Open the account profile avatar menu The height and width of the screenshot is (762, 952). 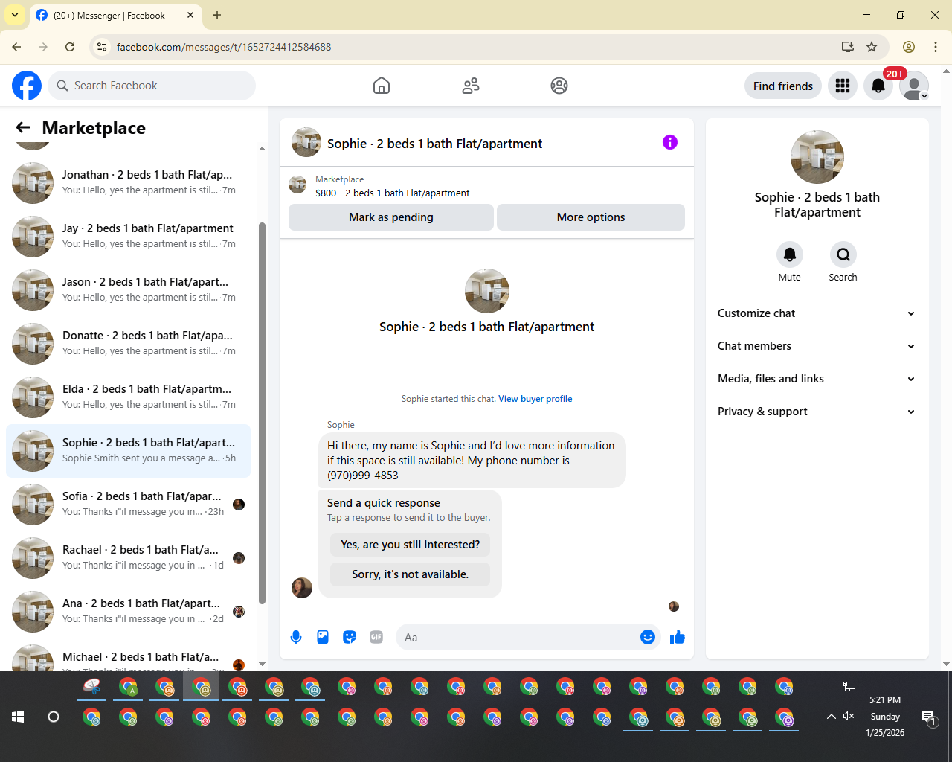[914, 86]
